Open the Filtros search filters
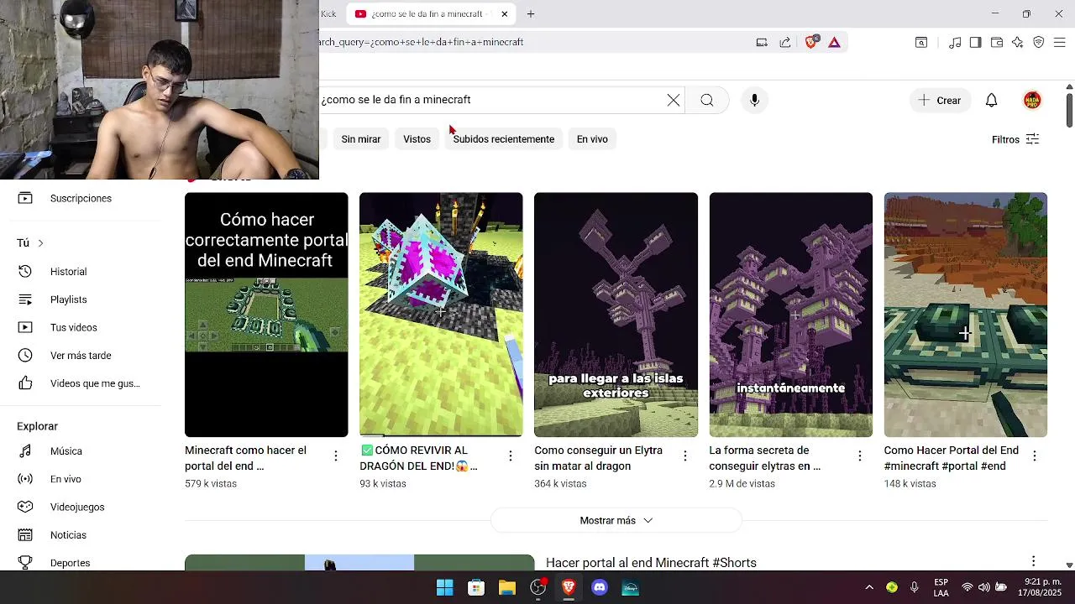1075x604 pixels. (1015, 139)
